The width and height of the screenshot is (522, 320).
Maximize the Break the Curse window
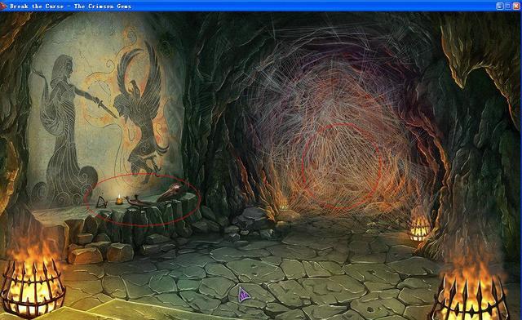click(507, 6)
